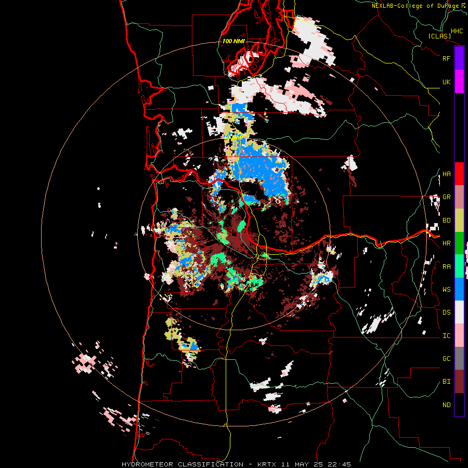Image resolution: width=468 pixels, height=468 pixels.
Task: Click the ND black legend swatch
Action: pyautogui.click(x=459, y=405)
